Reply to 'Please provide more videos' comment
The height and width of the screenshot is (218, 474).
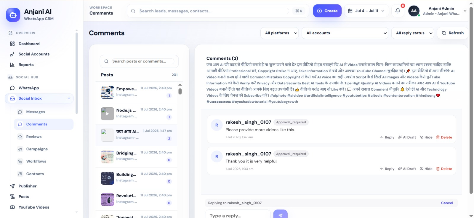point(387,137)
